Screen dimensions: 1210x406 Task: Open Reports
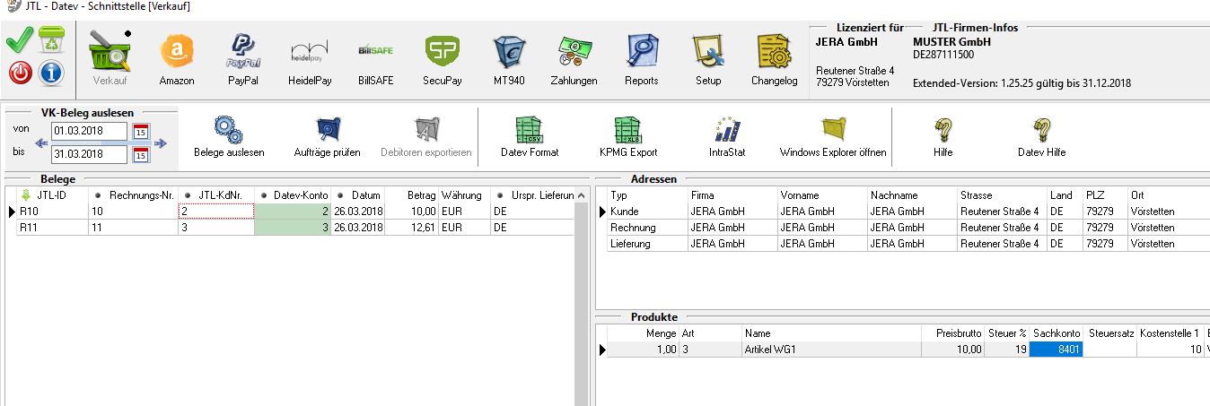coord(642,59)
